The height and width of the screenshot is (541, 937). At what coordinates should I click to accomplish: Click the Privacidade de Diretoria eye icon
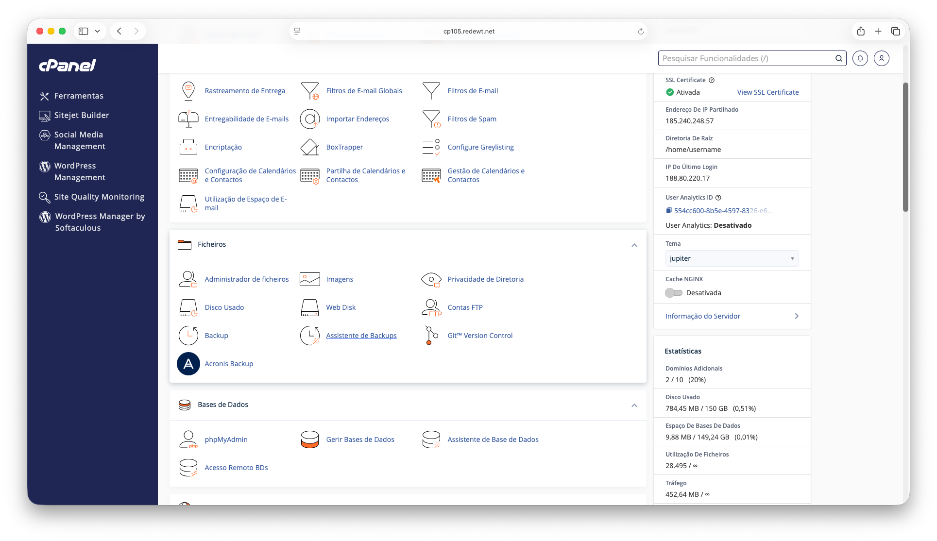click(431, 279)
